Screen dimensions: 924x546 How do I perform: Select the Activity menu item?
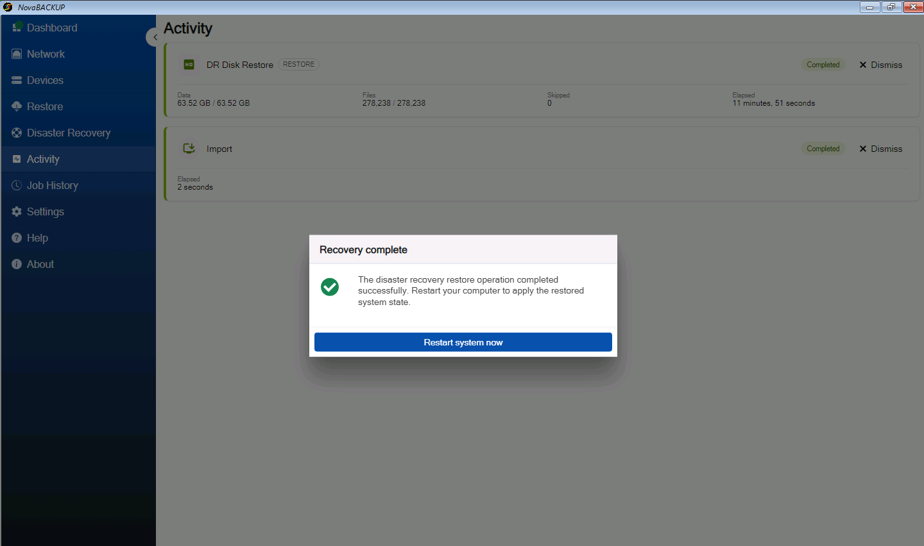[x=78, y=159]
